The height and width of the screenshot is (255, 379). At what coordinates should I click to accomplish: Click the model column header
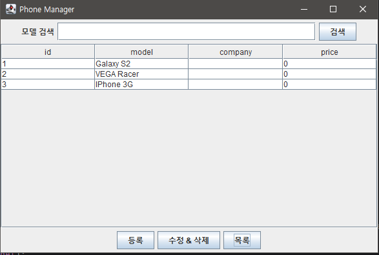point(141,52)
